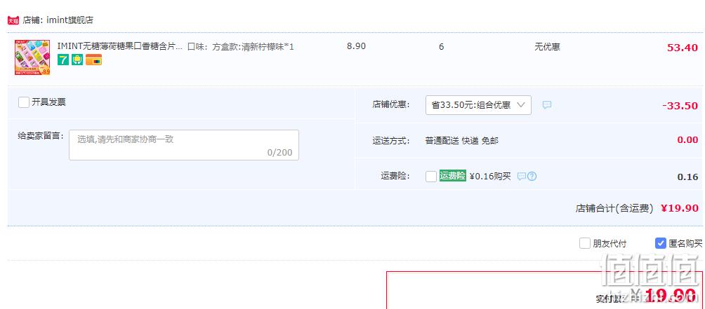Click the chat bubble icon beside store discount

tap(547, 105)
